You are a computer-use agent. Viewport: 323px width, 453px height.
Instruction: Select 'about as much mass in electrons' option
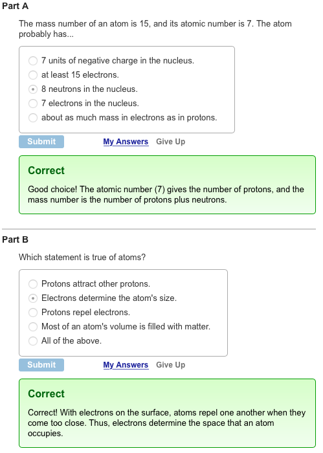point(33,118)
